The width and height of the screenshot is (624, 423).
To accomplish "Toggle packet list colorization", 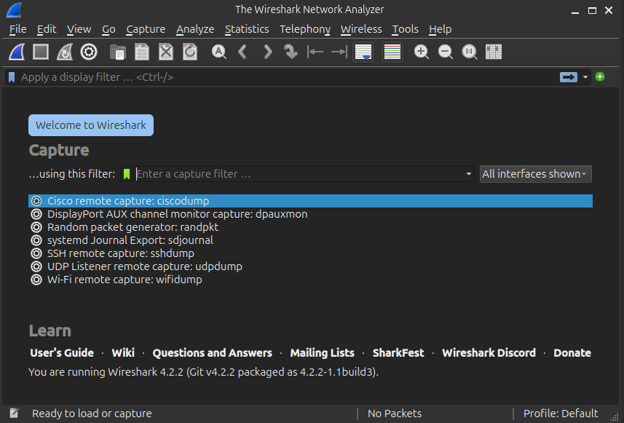I will click(392, 52).
